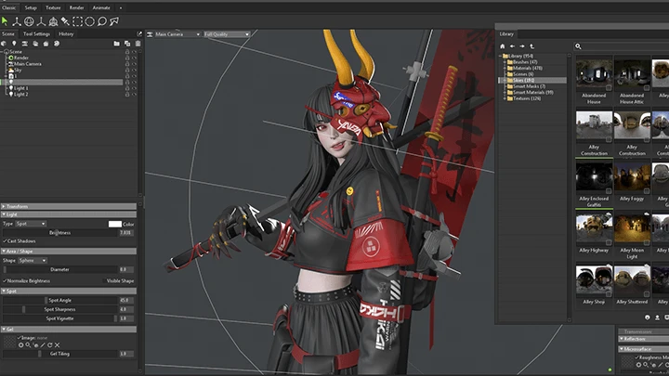The width and height of the screenshot is (669, 376).
Task: Go to Library home
Action: point(502,46)
